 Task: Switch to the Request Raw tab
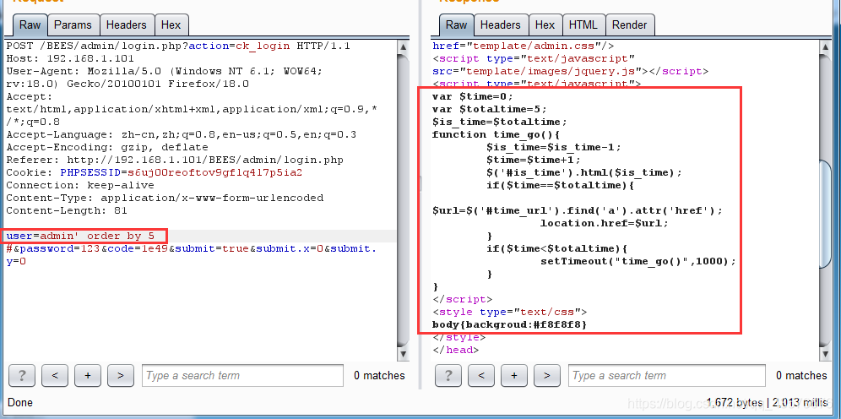[x=30, y=24]
